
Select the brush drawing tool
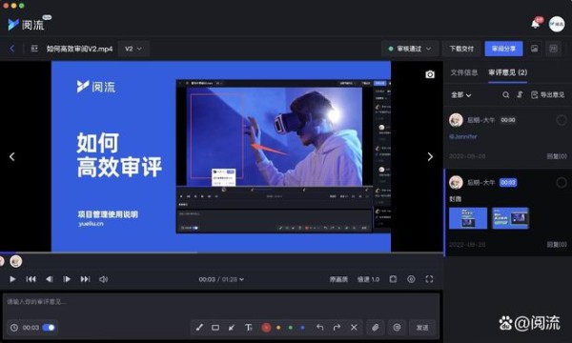tap(199, 328)
